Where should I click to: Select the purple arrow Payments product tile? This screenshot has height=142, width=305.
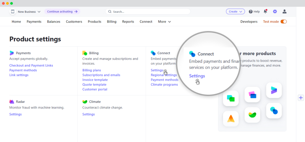tap(274, 90)
